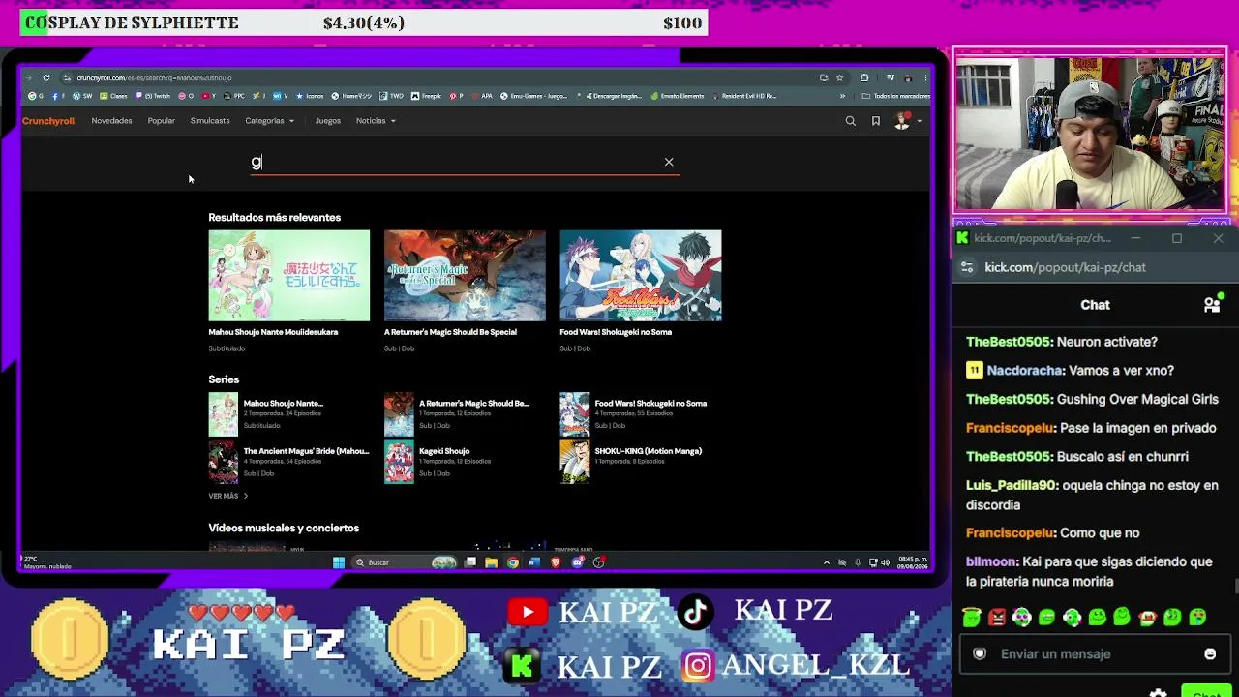Open Food Wars series list entry
Screen dimensions: 1239x697
coord(640,413)
